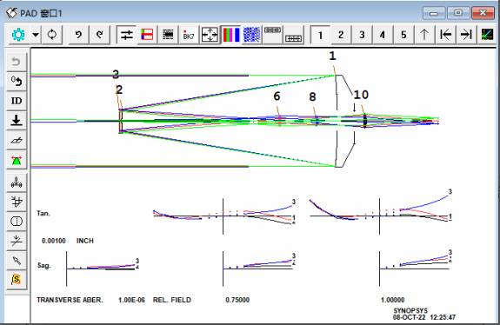Screen dimensions: 500x325
Task: Click the yellow S flag icon
Action: pyautogui.click(x=17, y=280)
